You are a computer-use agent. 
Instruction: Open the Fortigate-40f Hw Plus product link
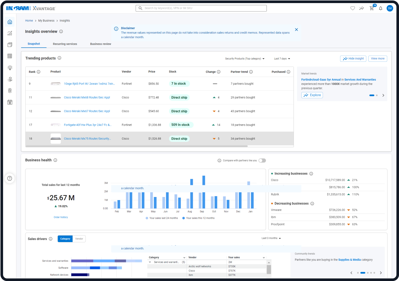tap(88, 125)
